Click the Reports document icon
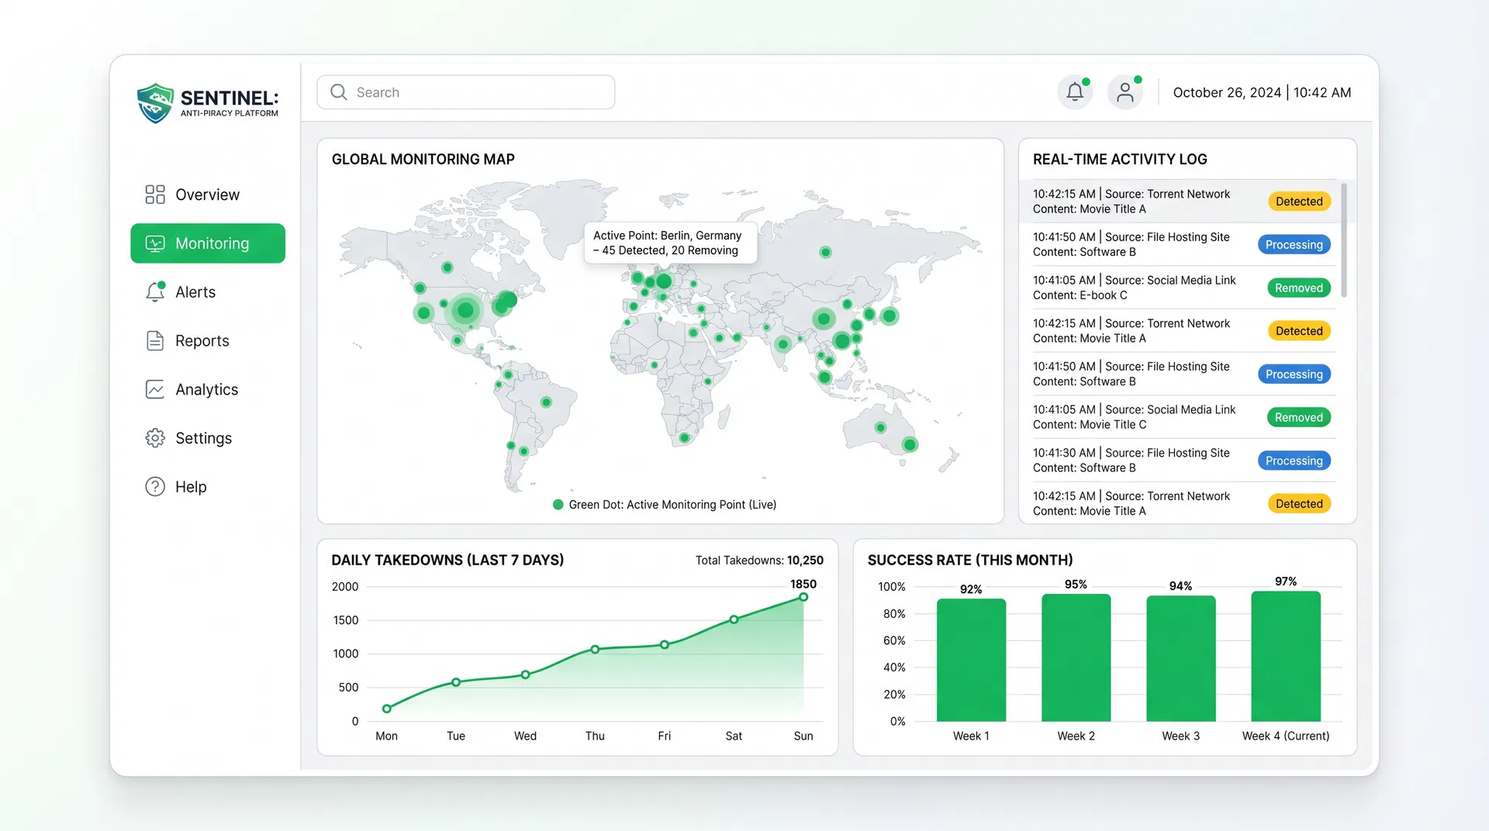 [155, 341]
